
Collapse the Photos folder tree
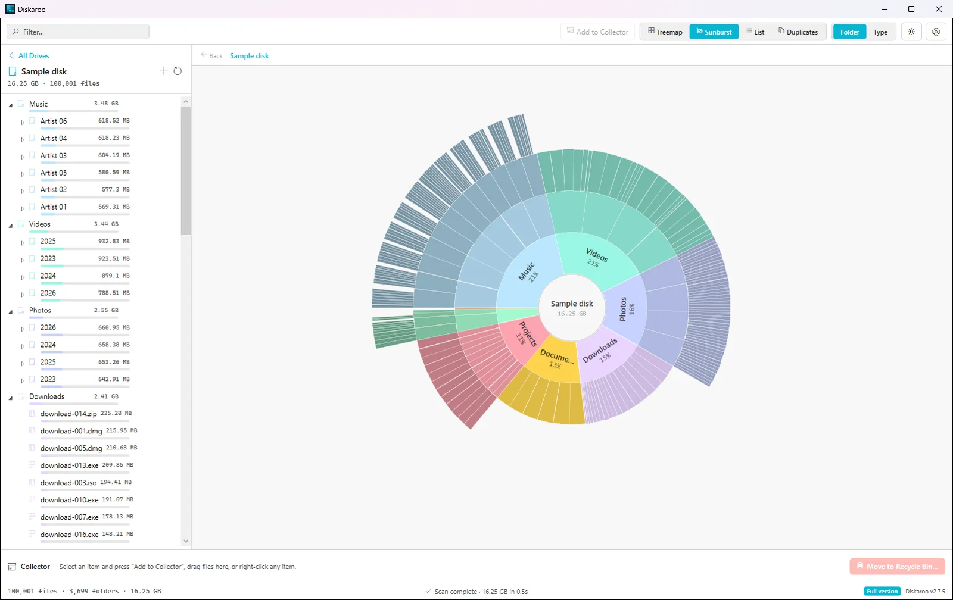10,311
